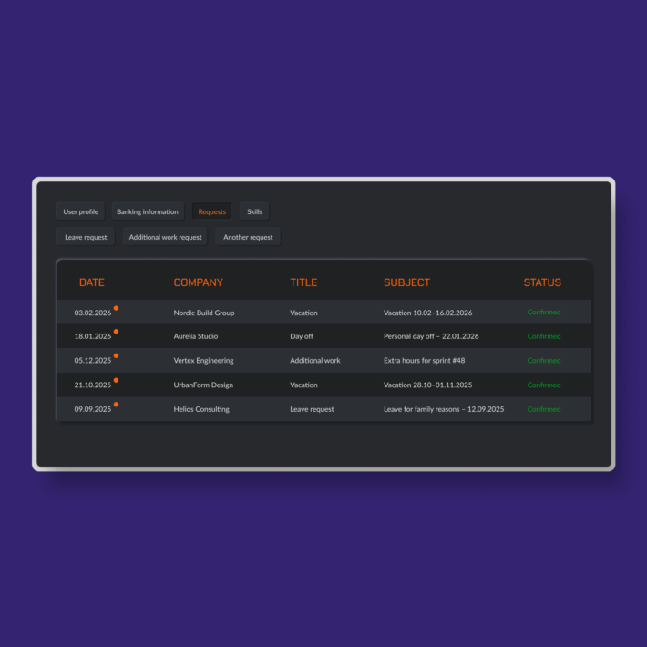Click the orange dot beside 21.10.2025

116,380
